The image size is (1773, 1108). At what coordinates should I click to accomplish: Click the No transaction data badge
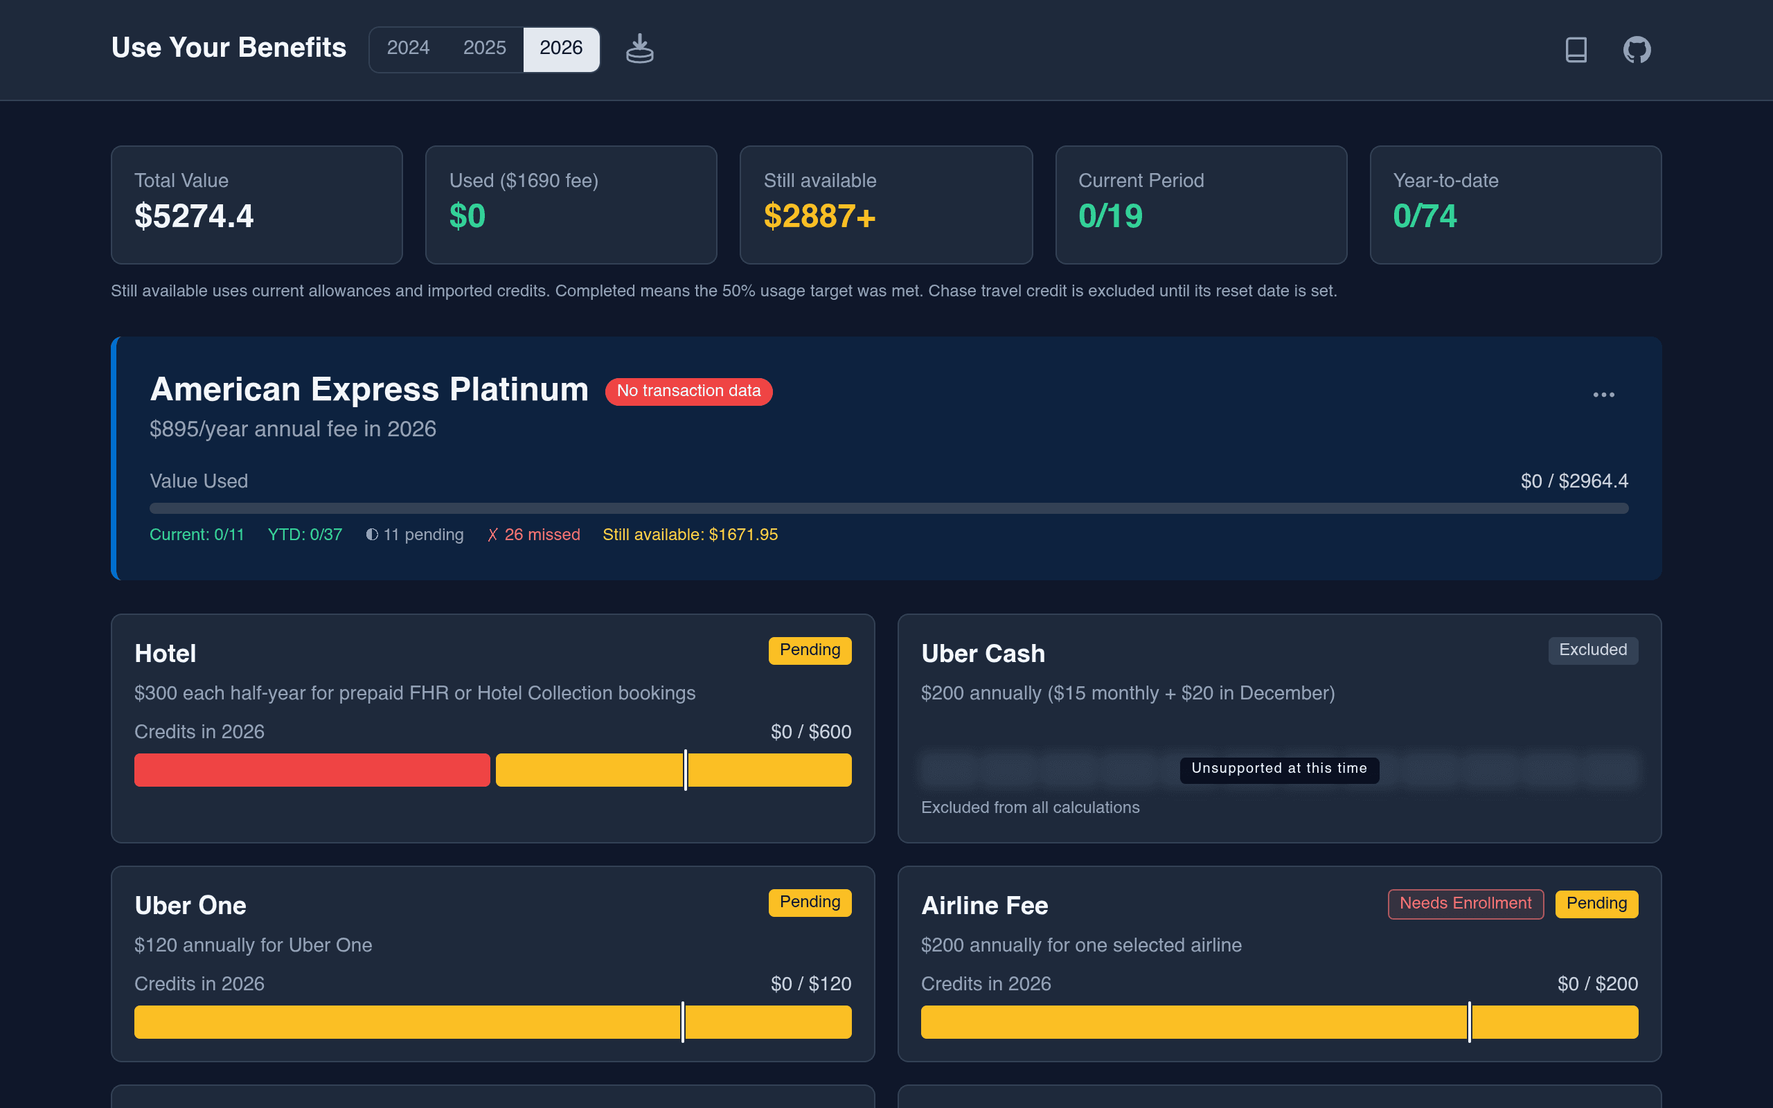[x=688, y=391]
